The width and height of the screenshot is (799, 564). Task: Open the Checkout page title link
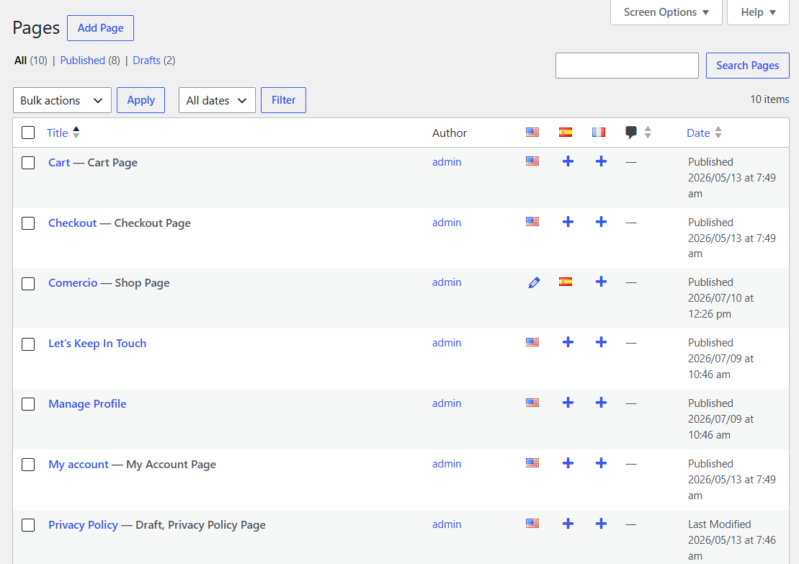[72, 223]
